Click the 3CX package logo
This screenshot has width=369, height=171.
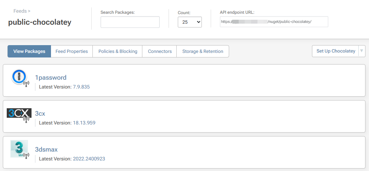(x=19, y=114)
